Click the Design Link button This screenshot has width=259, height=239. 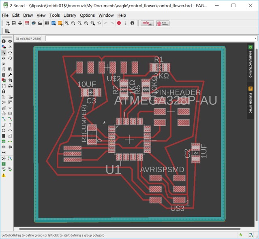(147, 23)
